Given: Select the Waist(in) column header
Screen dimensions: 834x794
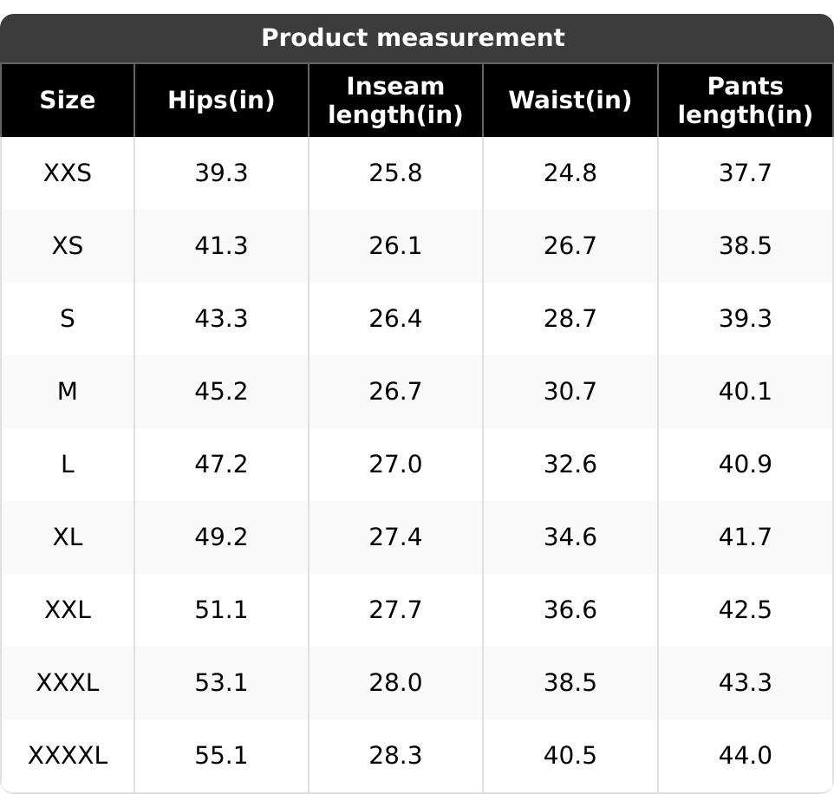Looking at the screenshot, I should [x=570, y=101].
